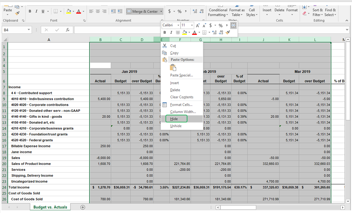Screen dimensions: 352x213
Task: Click the Format Painter brush in Clipboard group
Action: pyautogui.click(x=17, y=13)
